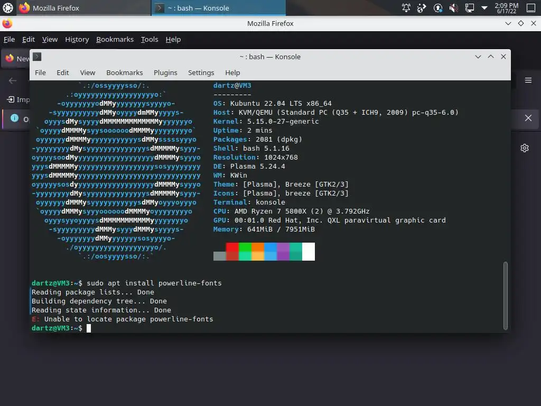Screen dimensions: 541x406
Task: Open Firefox View menu
Action: coord(50,39)
